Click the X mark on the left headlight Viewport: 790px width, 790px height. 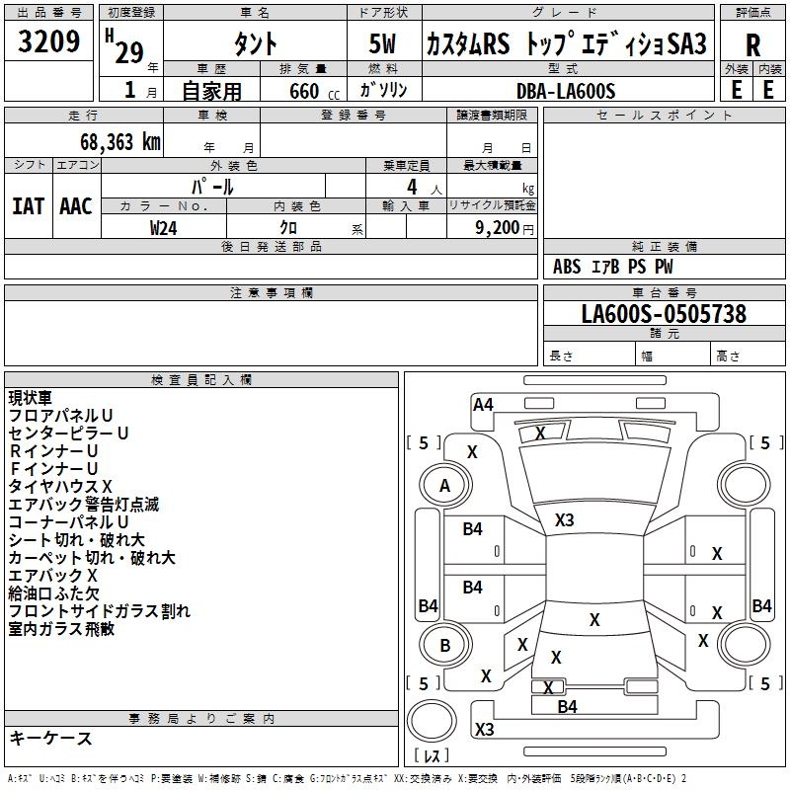coord(472,451)
